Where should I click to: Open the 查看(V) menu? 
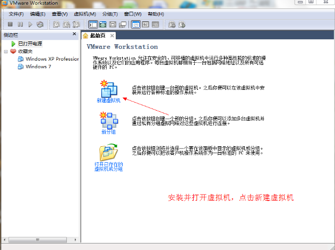pyautogui.click(x=59, y=14)
